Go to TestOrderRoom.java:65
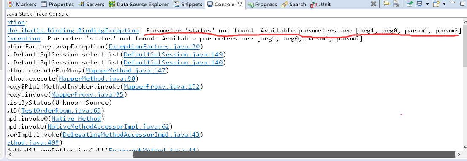The image size is (467, 161). point(62,111)
